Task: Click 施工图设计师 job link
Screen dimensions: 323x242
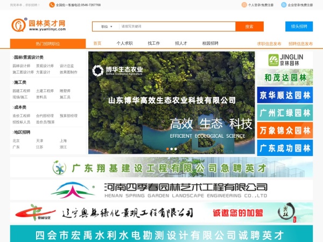Action: click(23, 72)
